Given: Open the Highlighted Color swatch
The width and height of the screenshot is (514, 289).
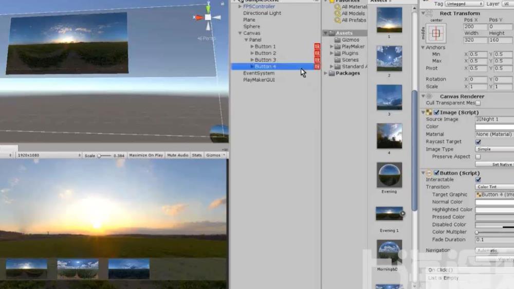Looking at the screenshot, I should pyautogui.click(x=494, y=210).
